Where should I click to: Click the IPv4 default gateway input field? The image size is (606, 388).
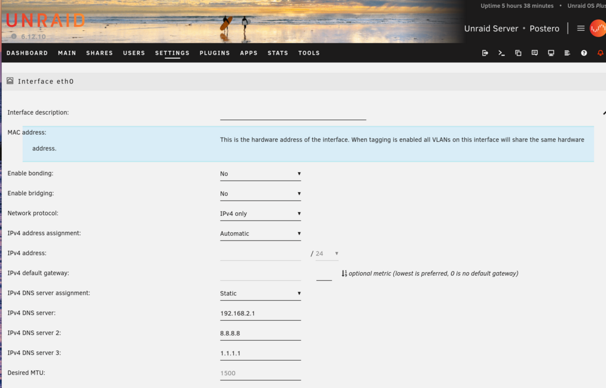pyautogui.click(x=261, y=273)
